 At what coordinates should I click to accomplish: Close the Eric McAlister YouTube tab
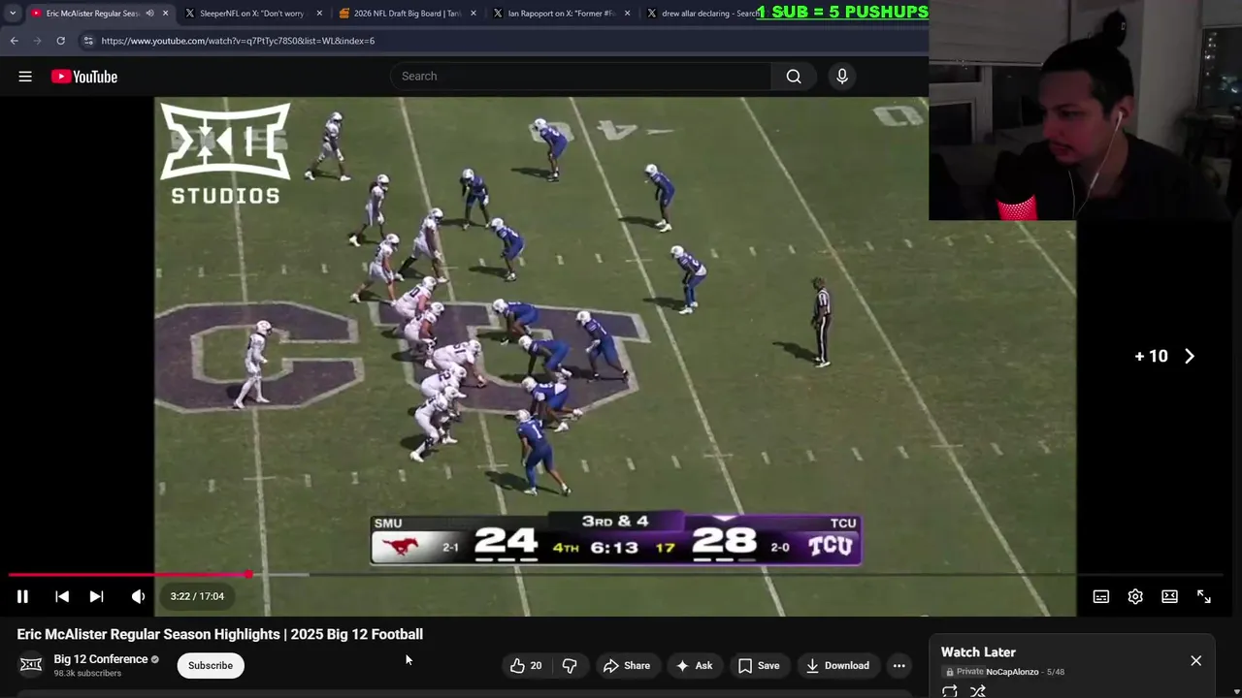[x=165, y=14]
